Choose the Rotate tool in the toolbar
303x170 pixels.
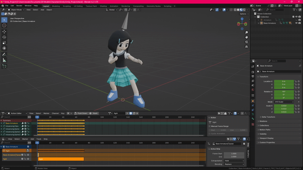(4, 37)
